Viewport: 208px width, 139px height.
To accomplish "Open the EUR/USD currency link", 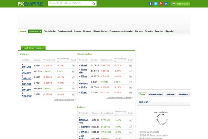I will point(27,67).
